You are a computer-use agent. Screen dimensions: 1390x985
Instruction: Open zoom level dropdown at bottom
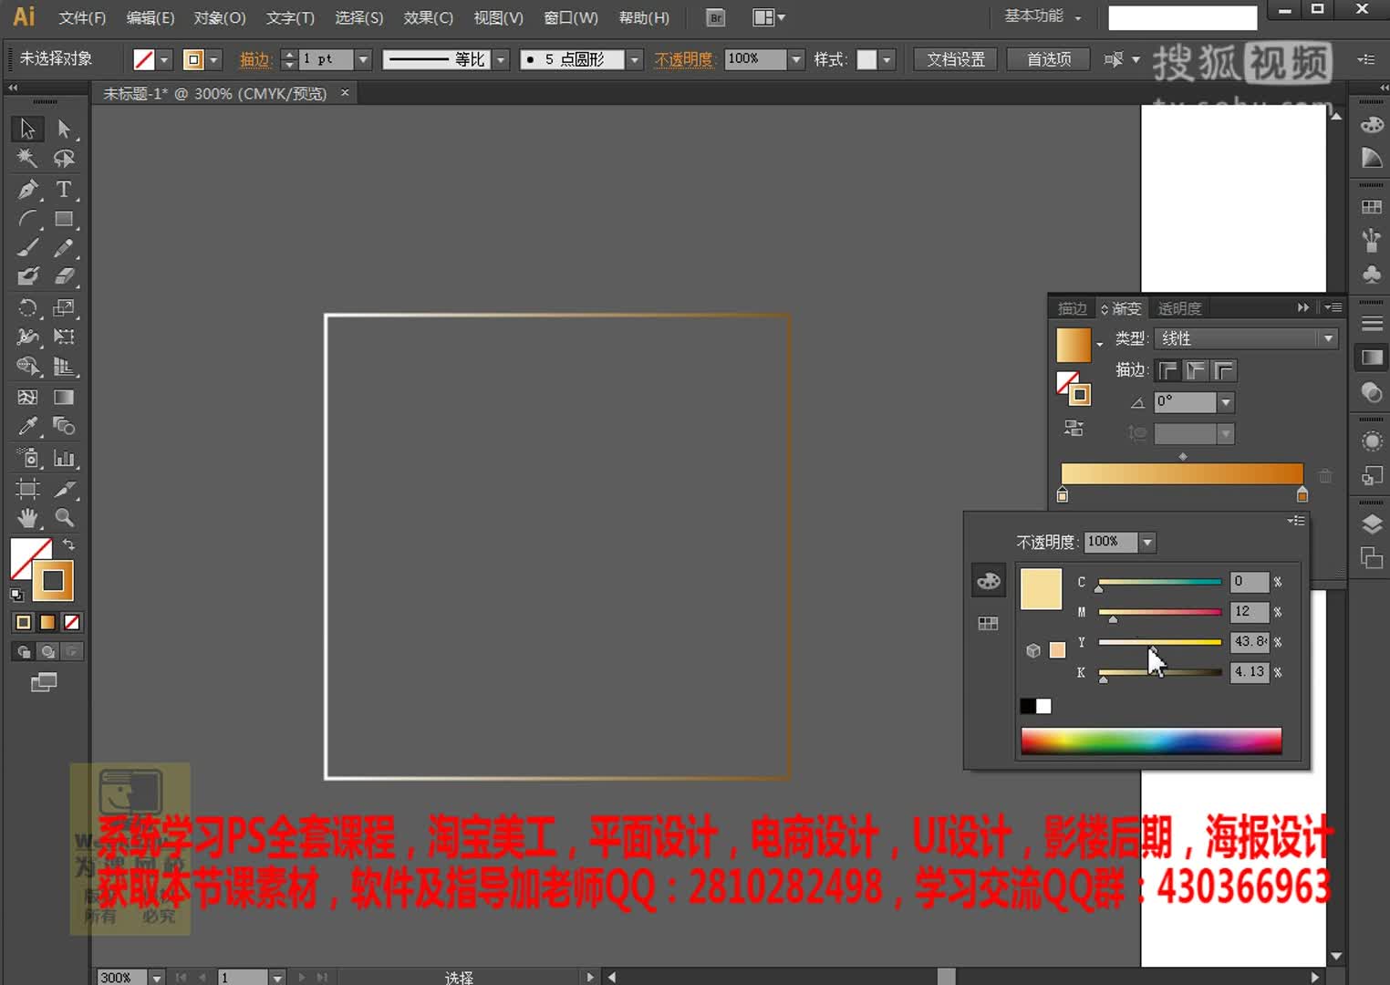[x=156, y=978]
